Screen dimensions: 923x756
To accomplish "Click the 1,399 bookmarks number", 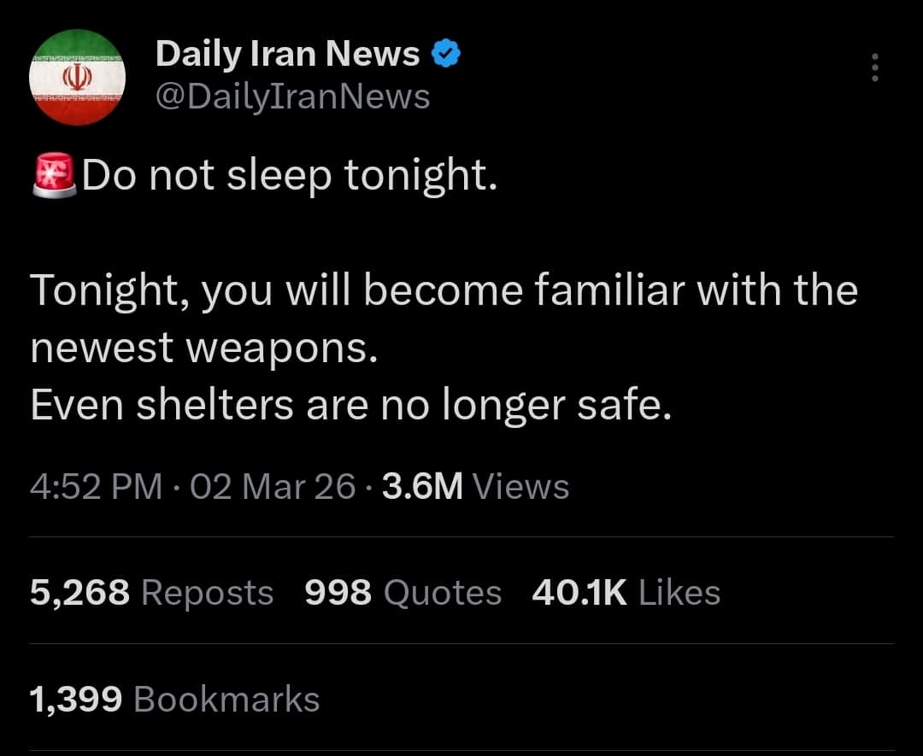I will [76, 699].
